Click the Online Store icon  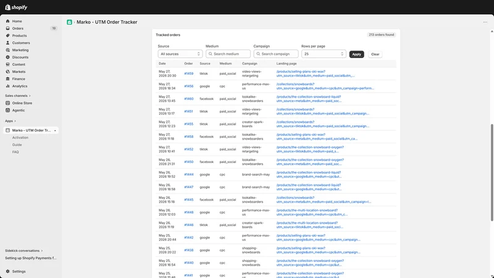click(7, 103)
